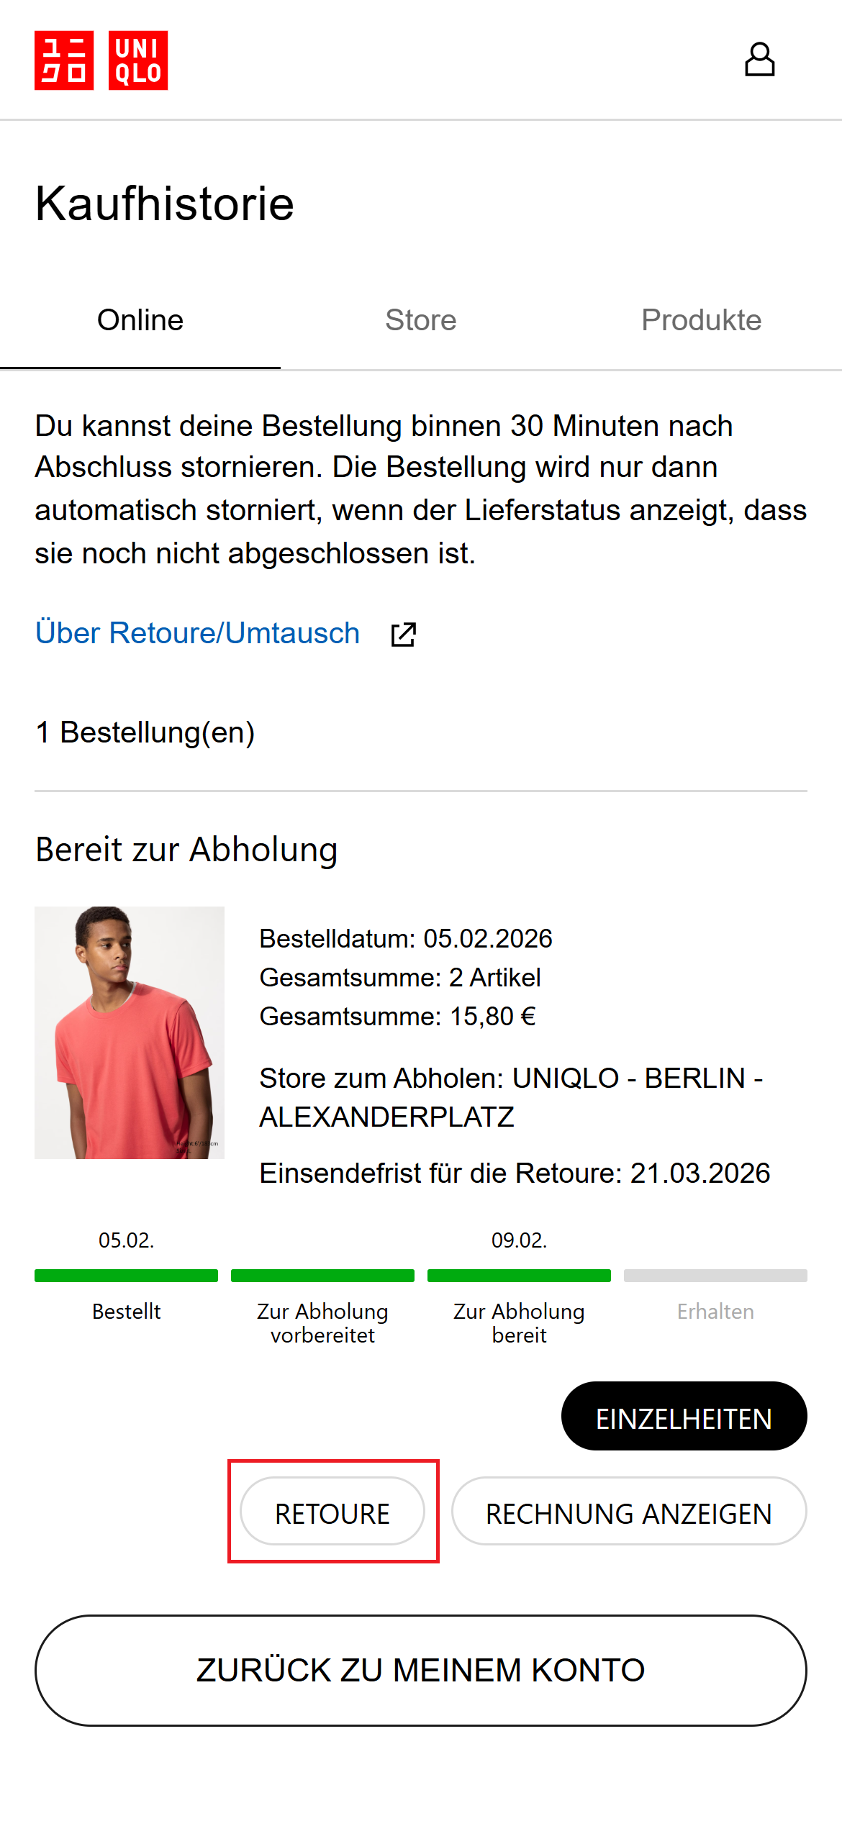Image resolution: width=842 pixels, height=1821 pixels.
Task: Click the gray progress bar above Erhalten
Action: pos(715,1276)
